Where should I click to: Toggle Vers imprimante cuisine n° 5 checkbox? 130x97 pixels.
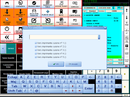point(36,57)
